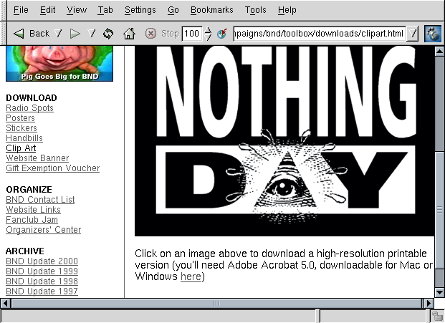Open the BND Update 1997 archive
The width and height of the screenshot is (445, 323).
coord(42,291)
